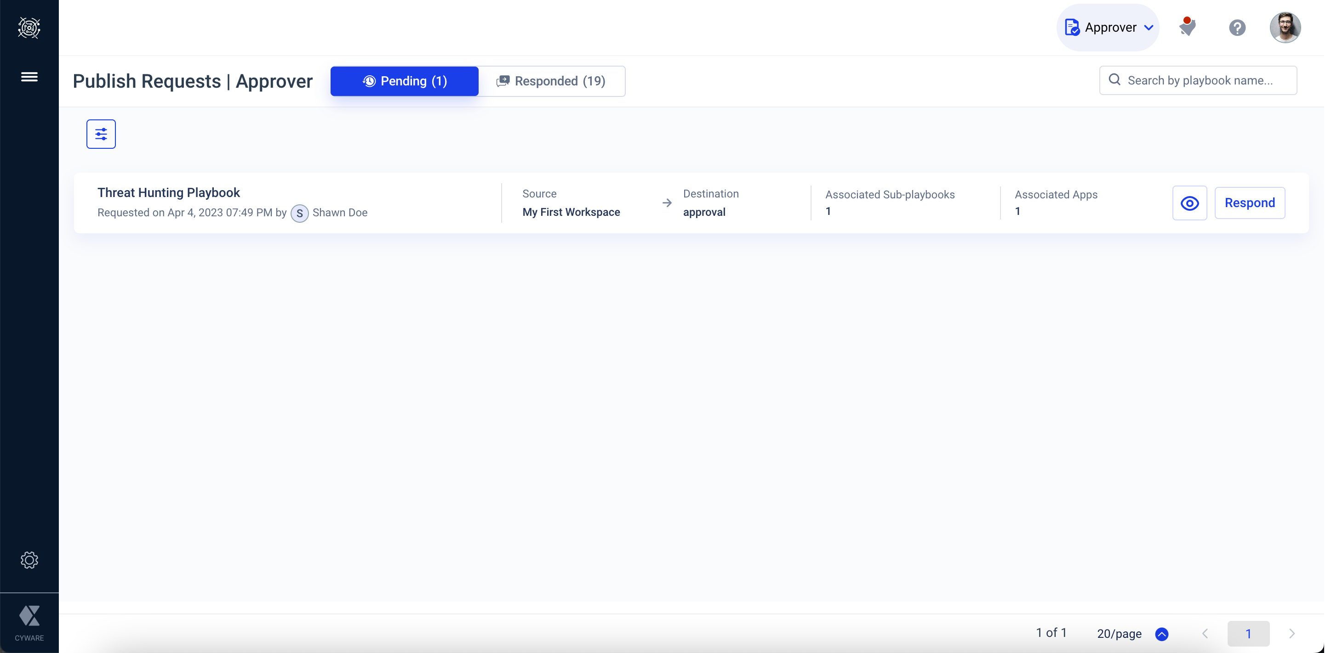Select page number 1
Image resolution: width=1326 pixels, height=653 pixels.
point(1248,633)
